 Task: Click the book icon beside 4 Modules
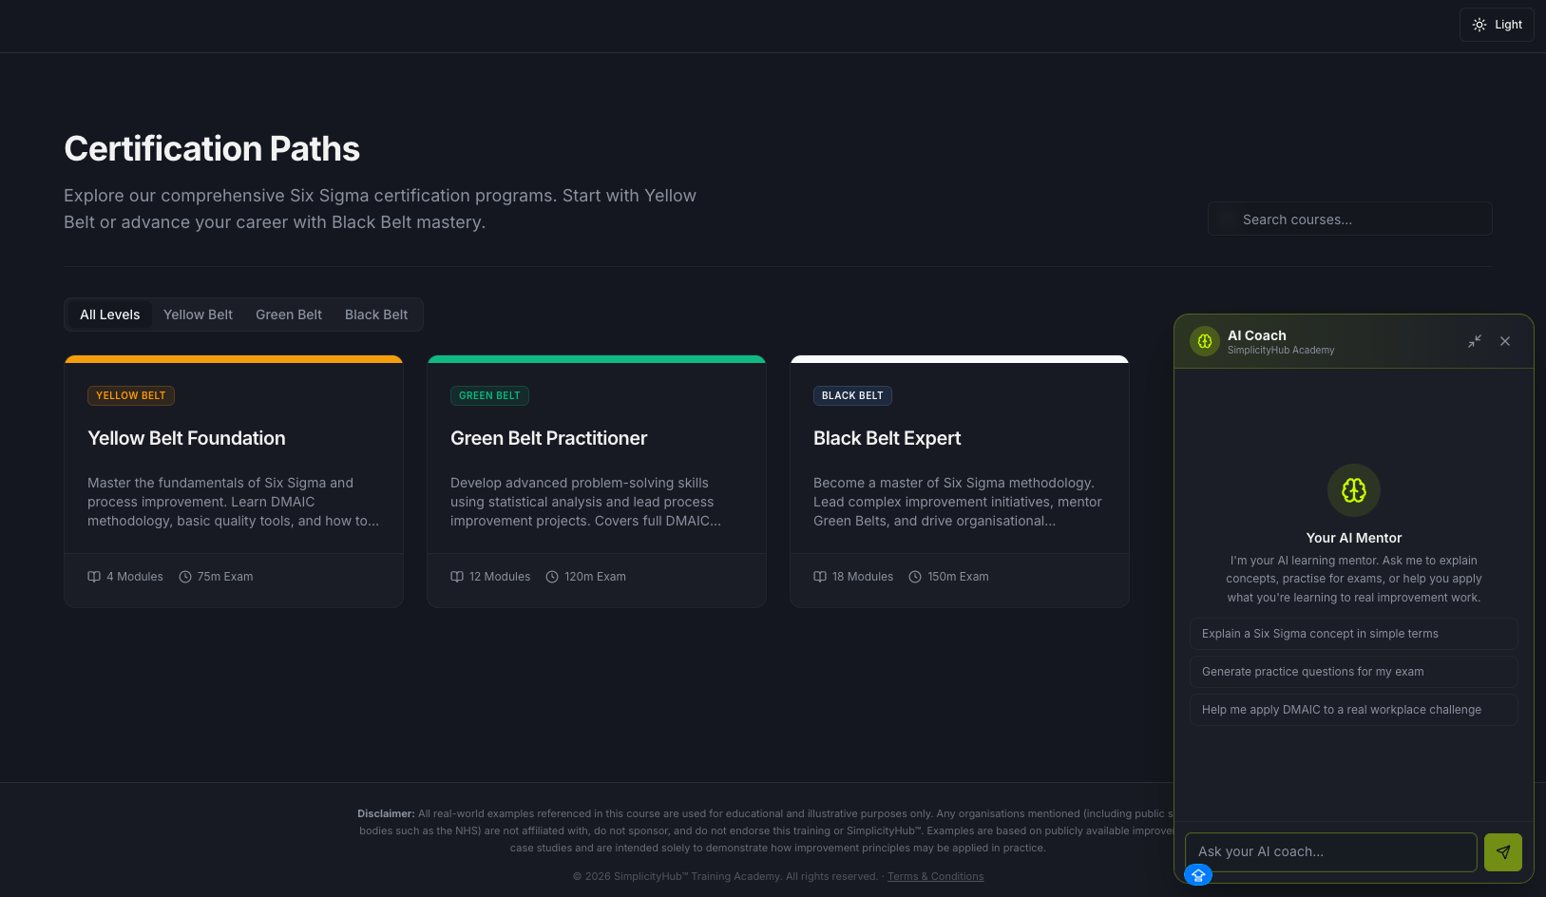94,577
